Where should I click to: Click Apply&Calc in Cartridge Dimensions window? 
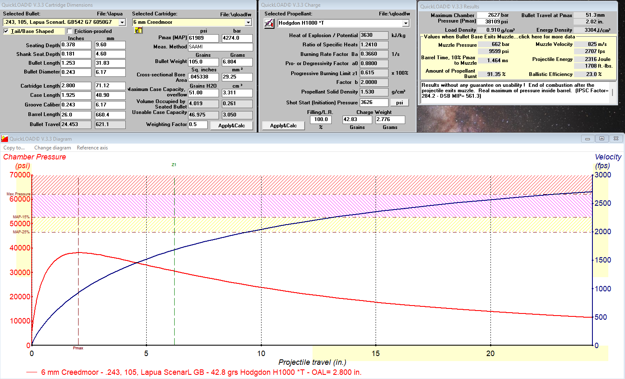pyautogui.click(x=231, y=126)
